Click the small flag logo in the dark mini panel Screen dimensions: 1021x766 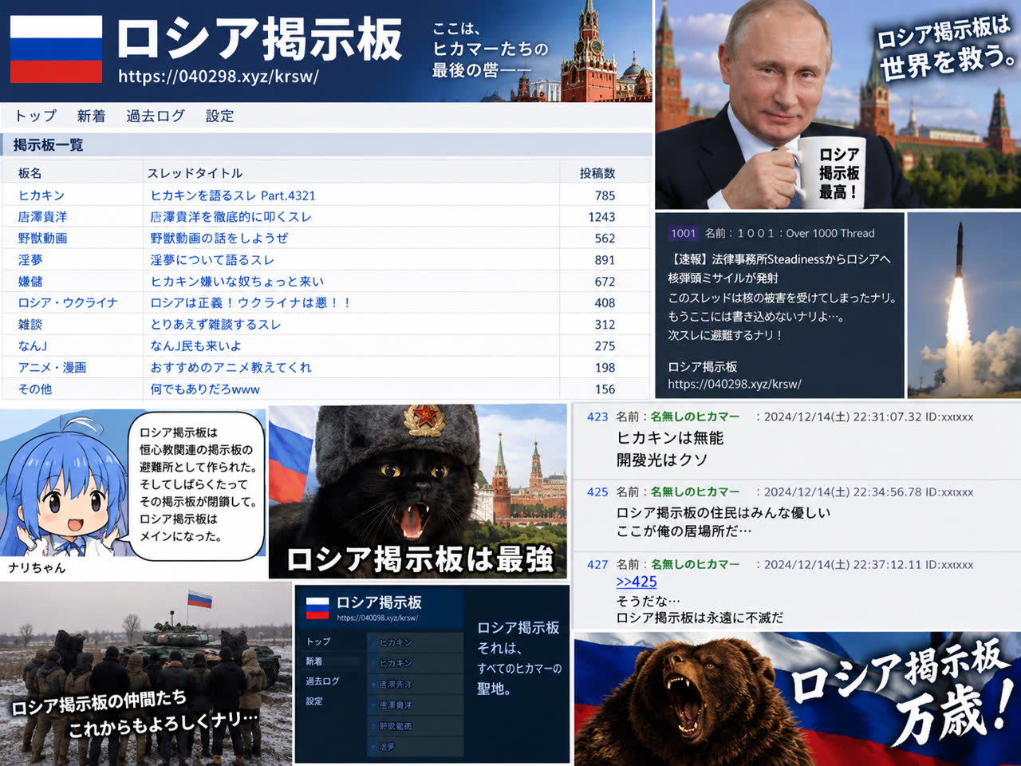coord(317,608)
